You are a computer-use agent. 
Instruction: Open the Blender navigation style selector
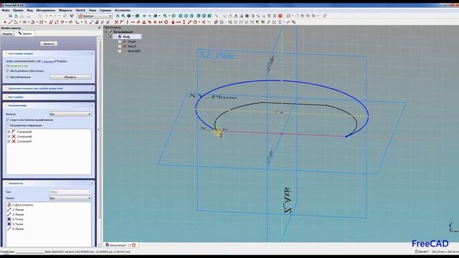[x=422, y=252]
